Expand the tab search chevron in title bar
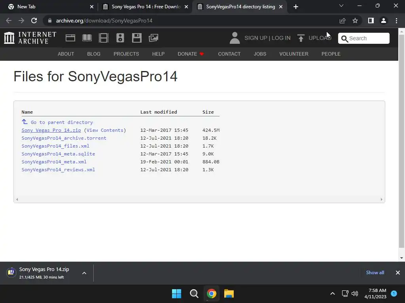The width and height of the screenshot is (405, 303). tap(341, 6)
